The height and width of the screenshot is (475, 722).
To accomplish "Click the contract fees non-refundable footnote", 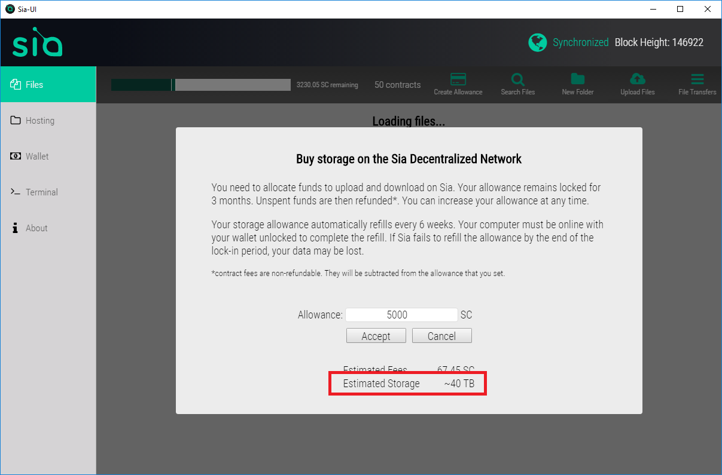I will tap(359, 274).
